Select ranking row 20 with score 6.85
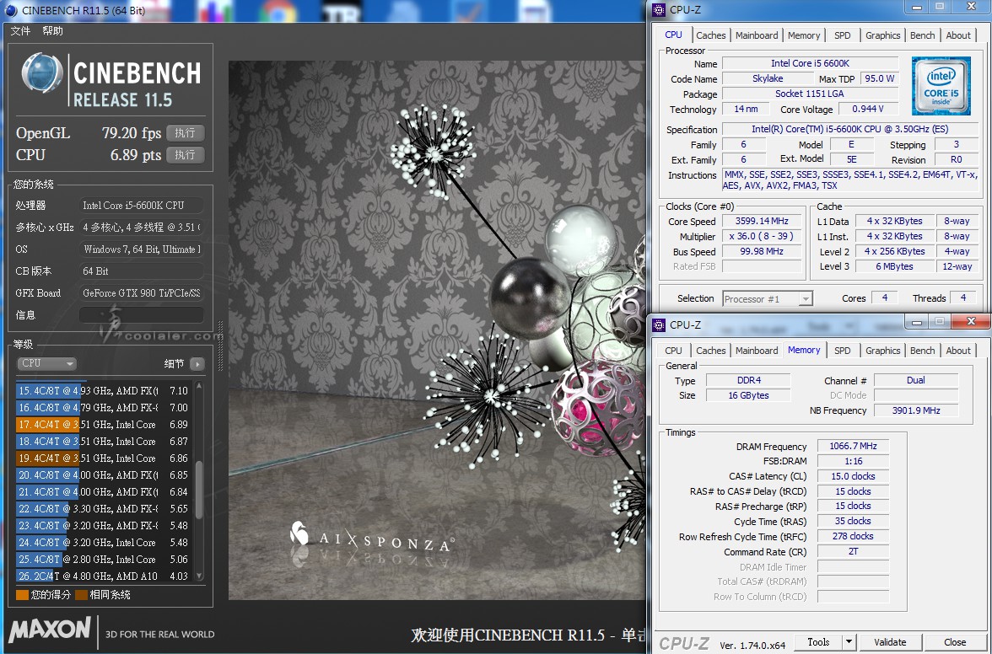 coord(105,475)
